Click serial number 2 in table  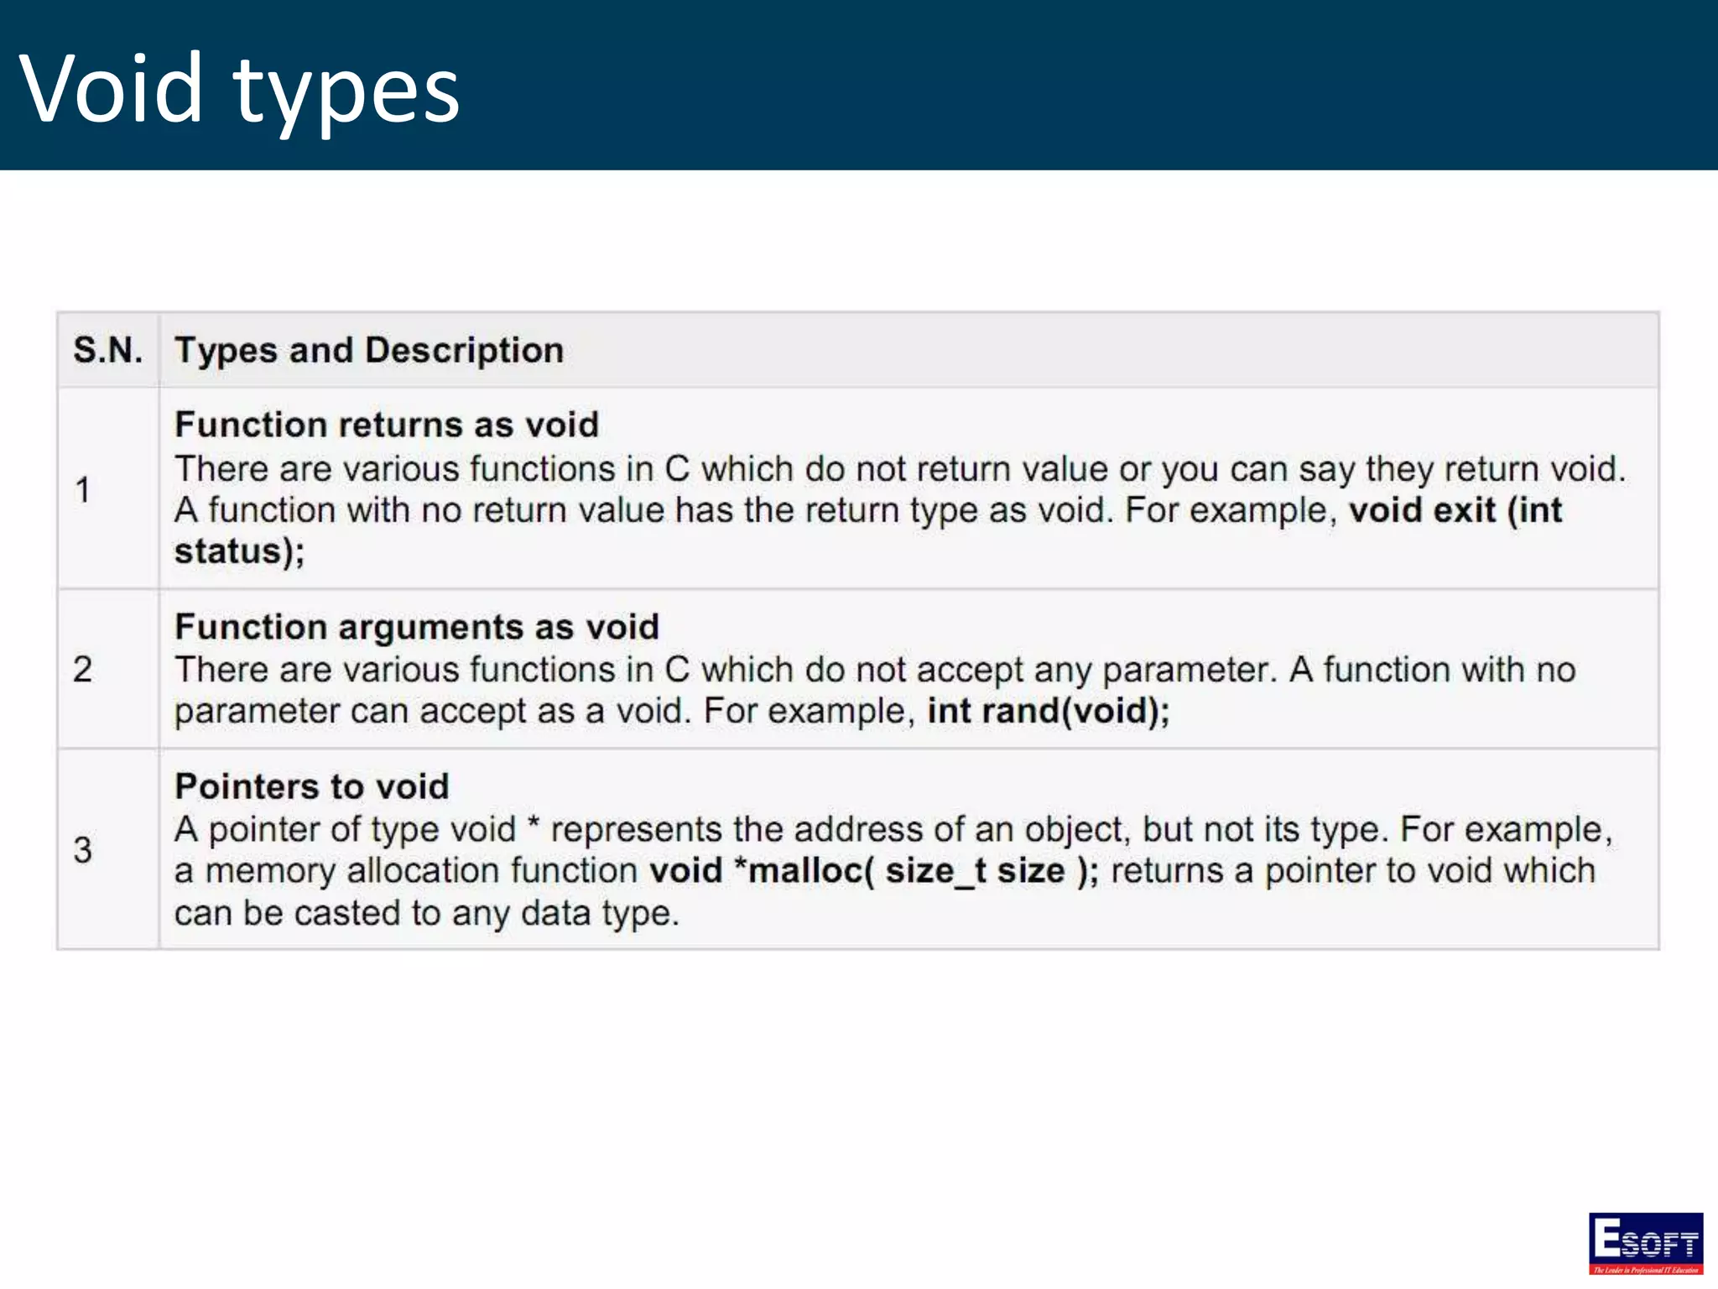click(82, 670)
